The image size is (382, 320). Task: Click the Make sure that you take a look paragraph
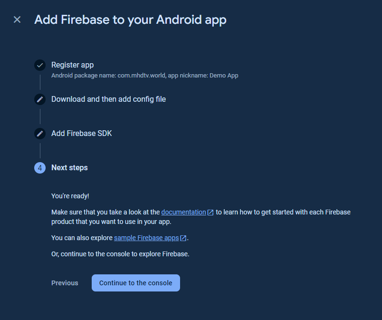coord(201,217)
